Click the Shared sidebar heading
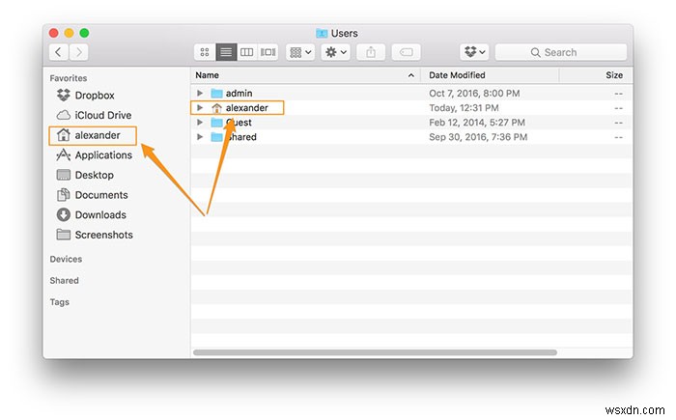Image resolution: width=676 pixels, height=420 pixels. pyautogui.click(x=65, y=280)
